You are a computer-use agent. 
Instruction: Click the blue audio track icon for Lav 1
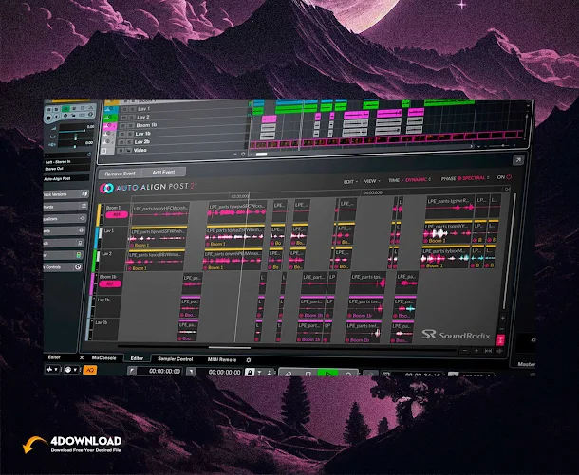tap(111, 110)
